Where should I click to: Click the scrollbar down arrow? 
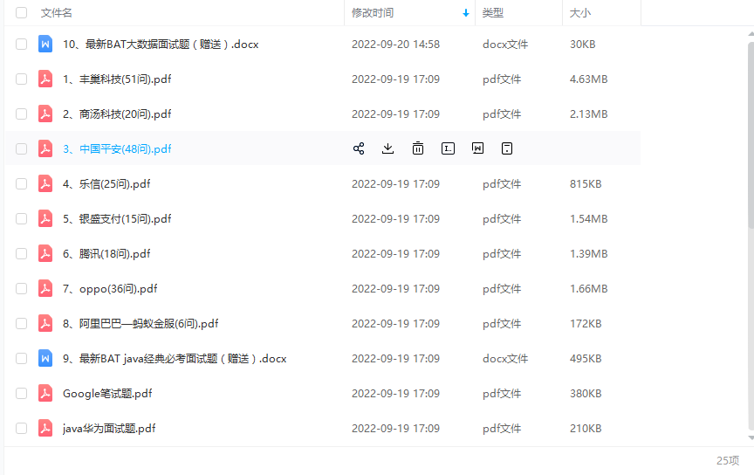pyautogui.click(x=751, y=437)
